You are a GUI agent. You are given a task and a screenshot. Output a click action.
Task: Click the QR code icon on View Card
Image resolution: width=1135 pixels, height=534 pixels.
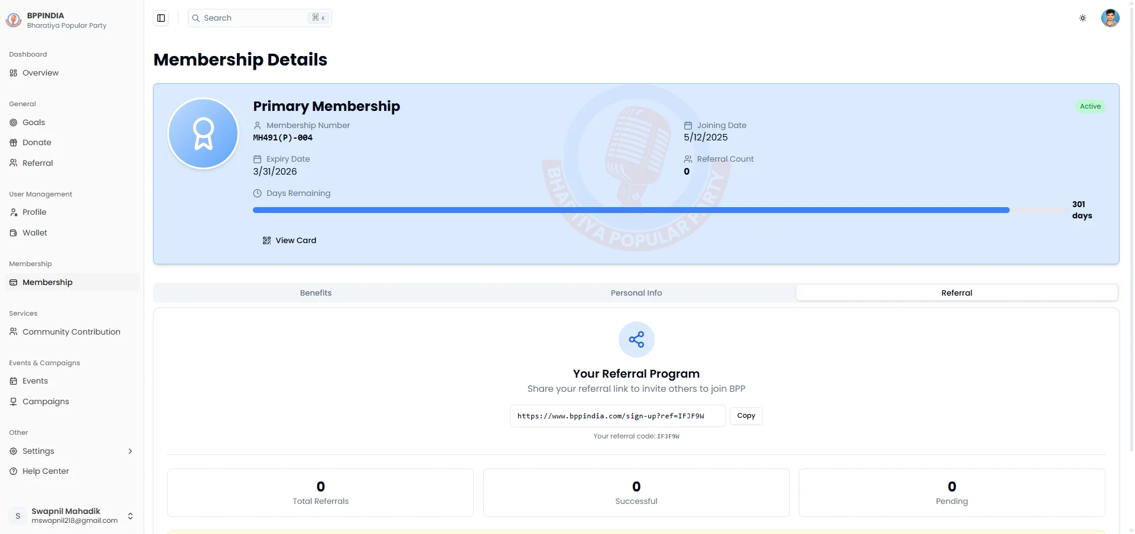click(267, 241)
